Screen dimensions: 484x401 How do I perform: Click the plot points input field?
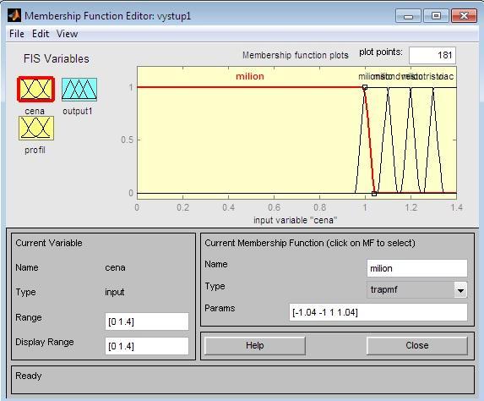432,55
